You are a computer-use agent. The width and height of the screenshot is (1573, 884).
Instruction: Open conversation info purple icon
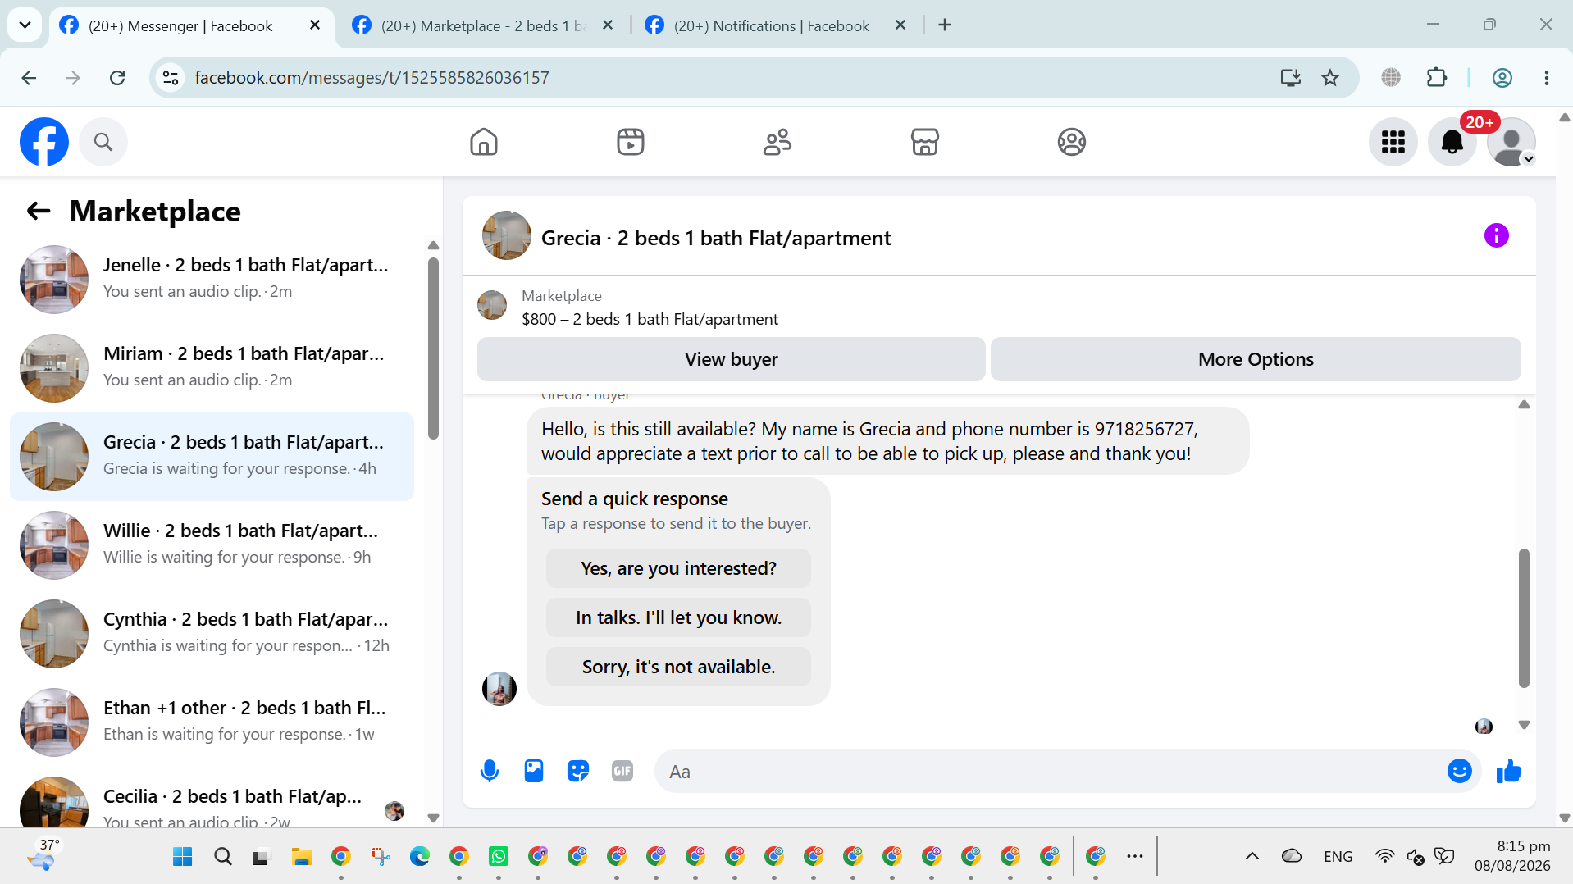[x=1497, y=236]
